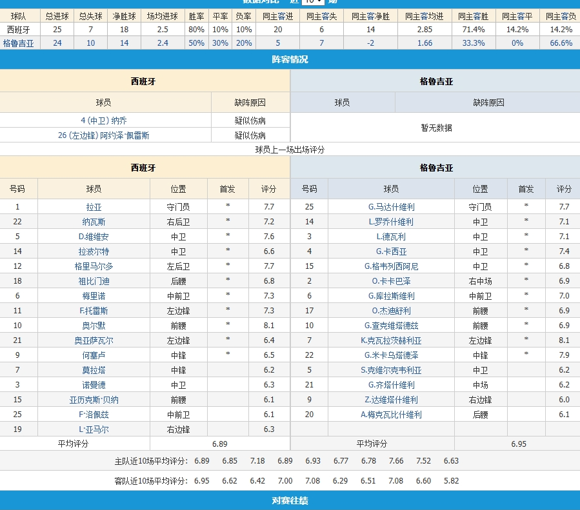Open goalkeeper 拉亚's player page
This screenshot has height=510, width=580.
coord(94,207)
